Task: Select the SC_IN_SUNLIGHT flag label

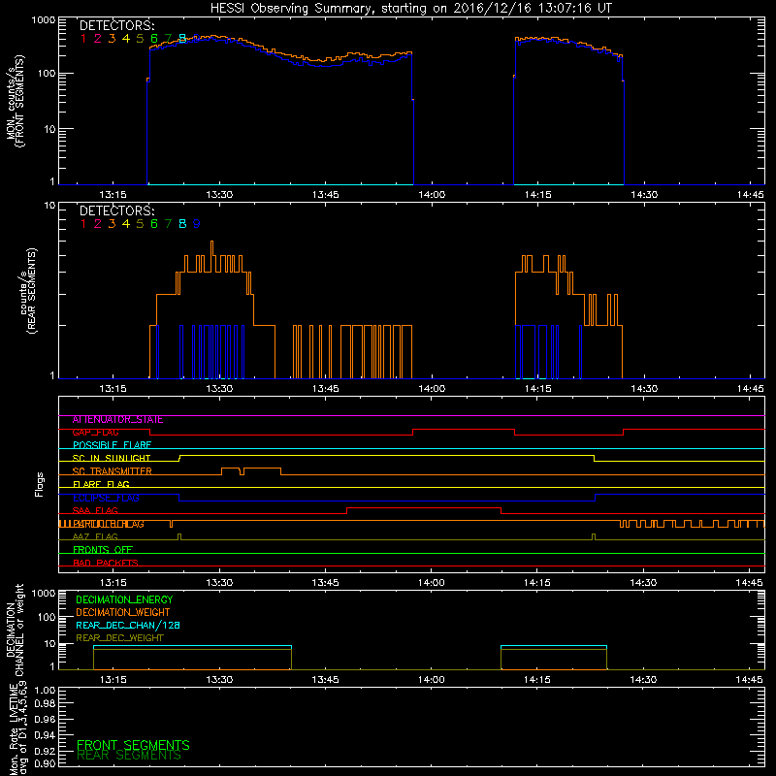Action: [112, 458]
